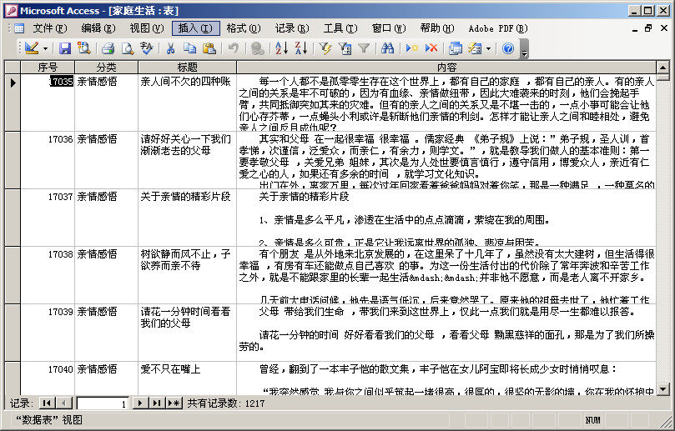Open the View icon dropdown arrow
Viewport: 675px width, 431px height.
tap(45, 48)
